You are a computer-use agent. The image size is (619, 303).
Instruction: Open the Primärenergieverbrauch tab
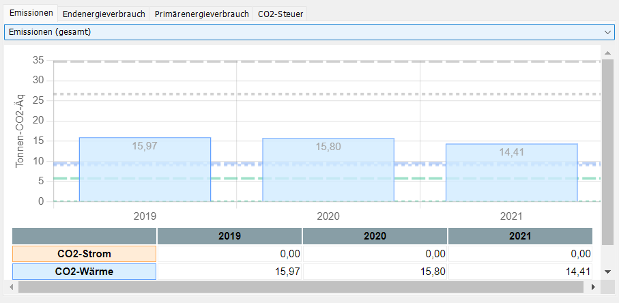pos(201,14)
